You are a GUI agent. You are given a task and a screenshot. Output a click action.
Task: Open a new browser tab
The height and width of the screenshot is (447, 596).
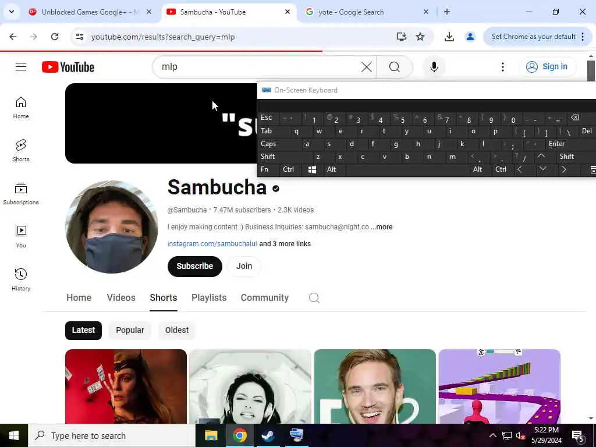point(447,12)
